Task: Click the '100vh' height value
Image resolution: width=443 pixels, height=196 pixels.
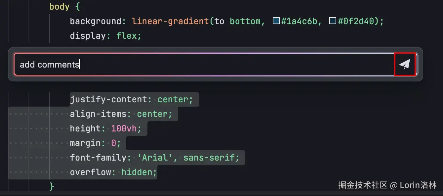Action: (124, 128)
